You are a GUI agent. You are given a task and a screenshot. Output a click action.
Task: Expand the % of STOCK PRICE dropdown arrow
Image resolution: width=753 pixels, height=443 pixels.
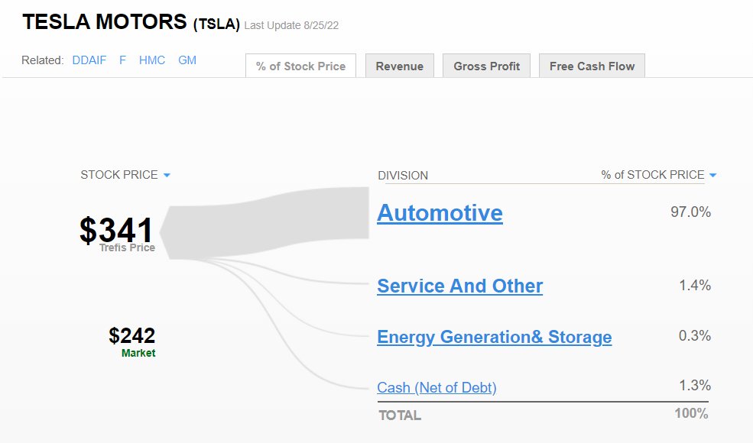click(712, 175)
